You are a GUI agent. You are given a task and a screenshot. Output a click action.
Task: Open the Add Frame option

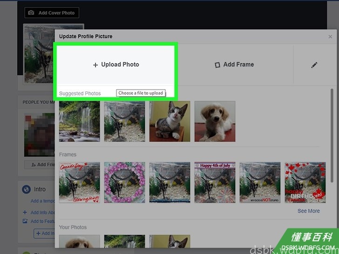234,65
